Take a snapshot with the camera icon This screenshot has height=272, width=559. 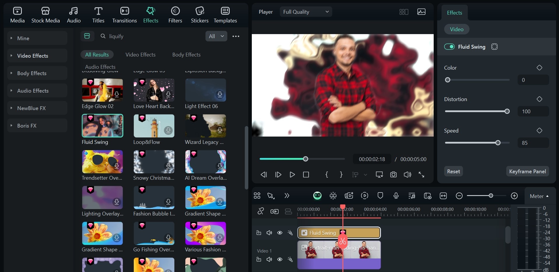(x=393, y=174)
